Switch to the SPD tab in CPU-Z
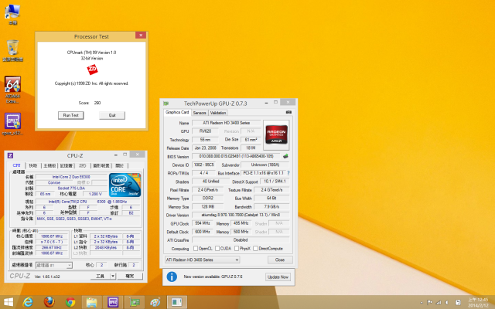 pyautogui.click(x=83, y=165)
